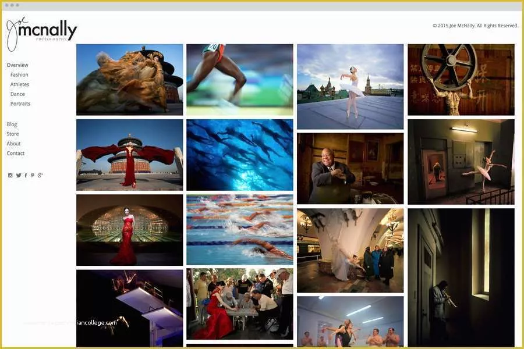524x349 pixels.
Task: Open the Facebook social icon
Action: point(26,175)
